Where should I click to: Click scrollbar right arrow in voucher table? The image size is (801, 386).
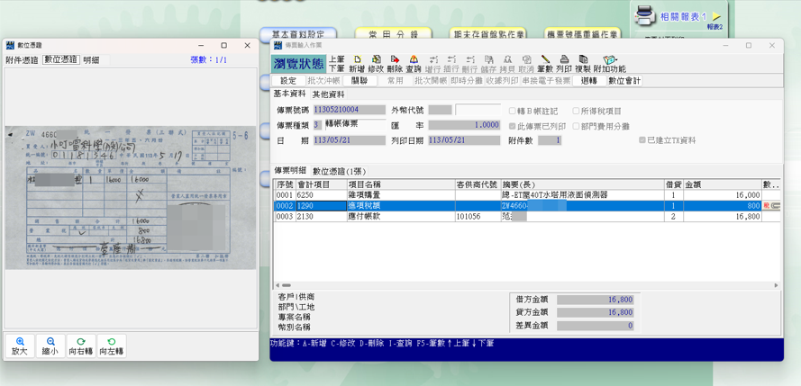point(776,285)
